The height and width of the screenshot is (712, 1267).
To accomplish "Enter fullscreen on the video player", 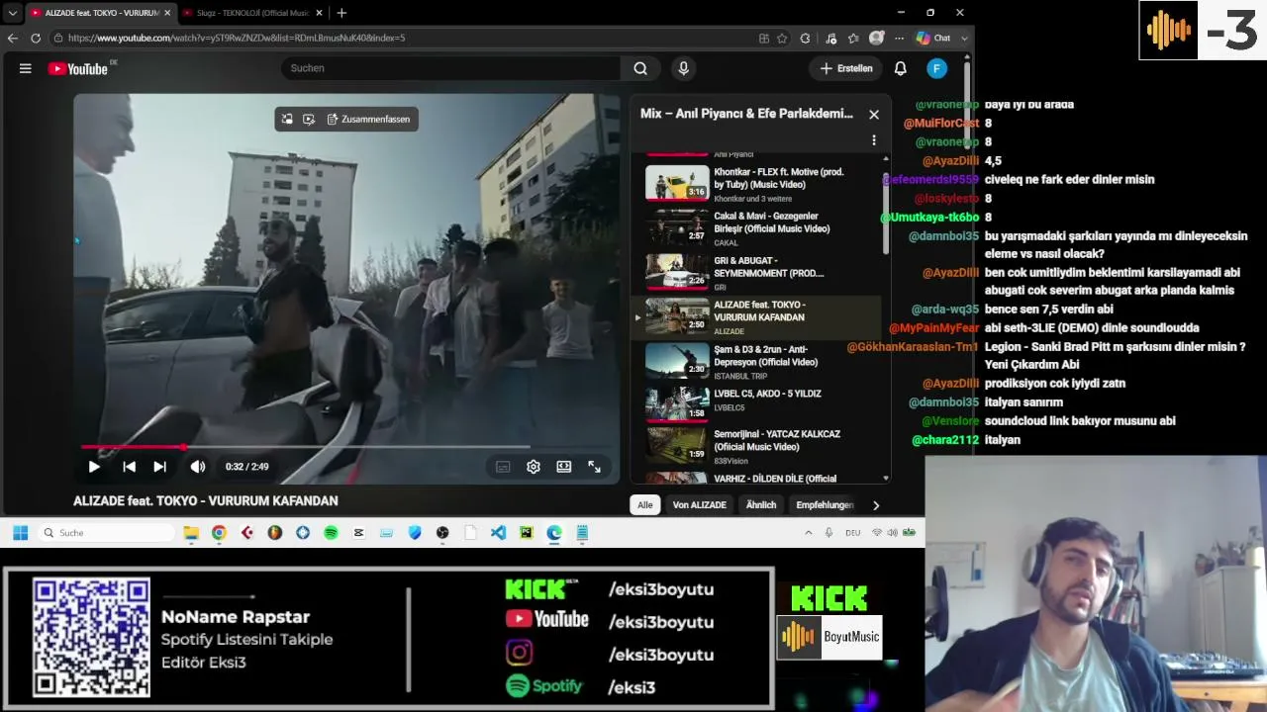I will pos(595,467).
